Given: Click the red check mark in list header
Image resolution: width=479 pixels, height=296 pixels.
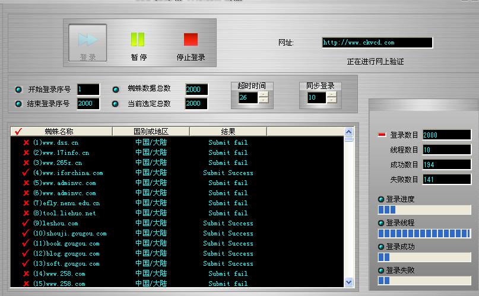Looking at the screenshot, I should click(x=18, y=132).
